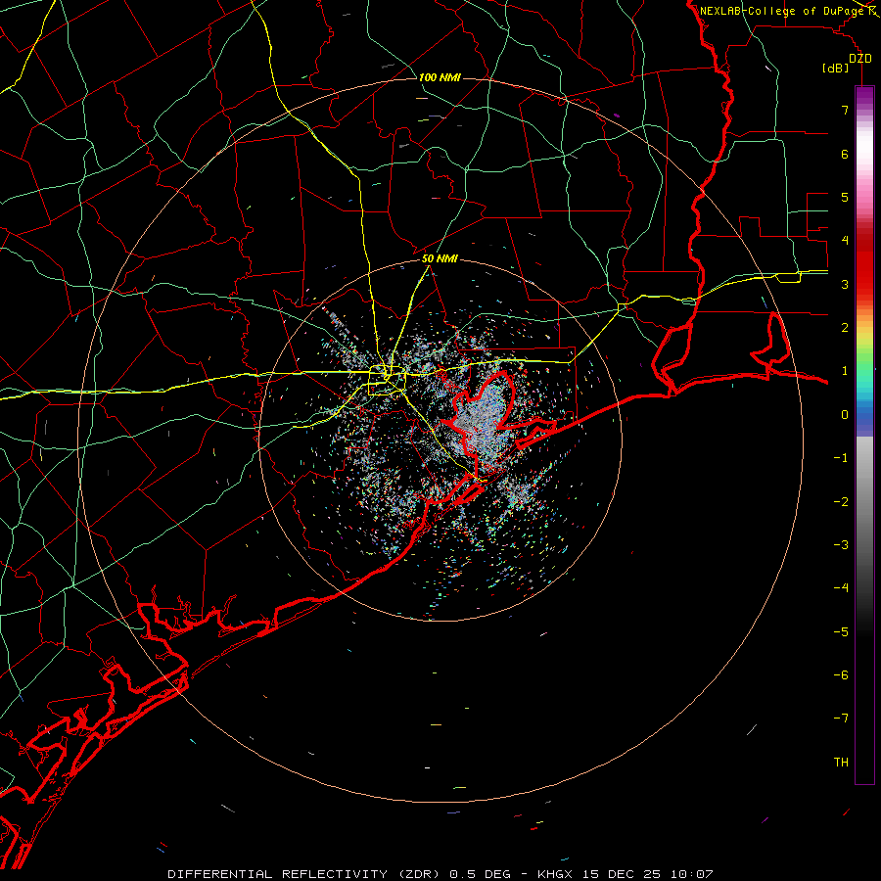Click the positive 5 value on the scale

click(845, 197)
